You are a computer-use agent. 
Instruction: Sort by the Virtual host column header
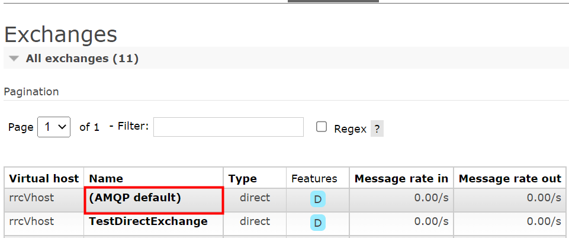[44, 179]
